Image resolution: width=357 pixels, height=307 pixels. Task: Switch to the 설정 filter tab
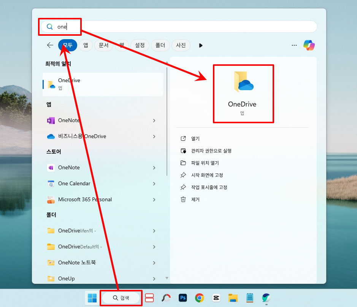[x=140, y=45]
